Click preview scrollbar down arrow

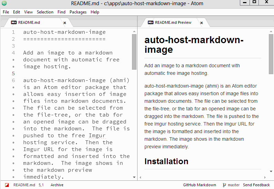271,171
